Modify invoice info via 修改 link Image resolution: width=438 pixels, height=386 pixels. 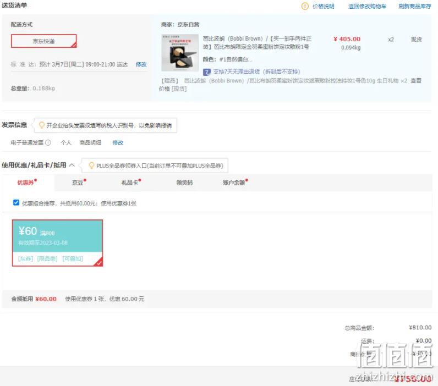click(118, 142)
